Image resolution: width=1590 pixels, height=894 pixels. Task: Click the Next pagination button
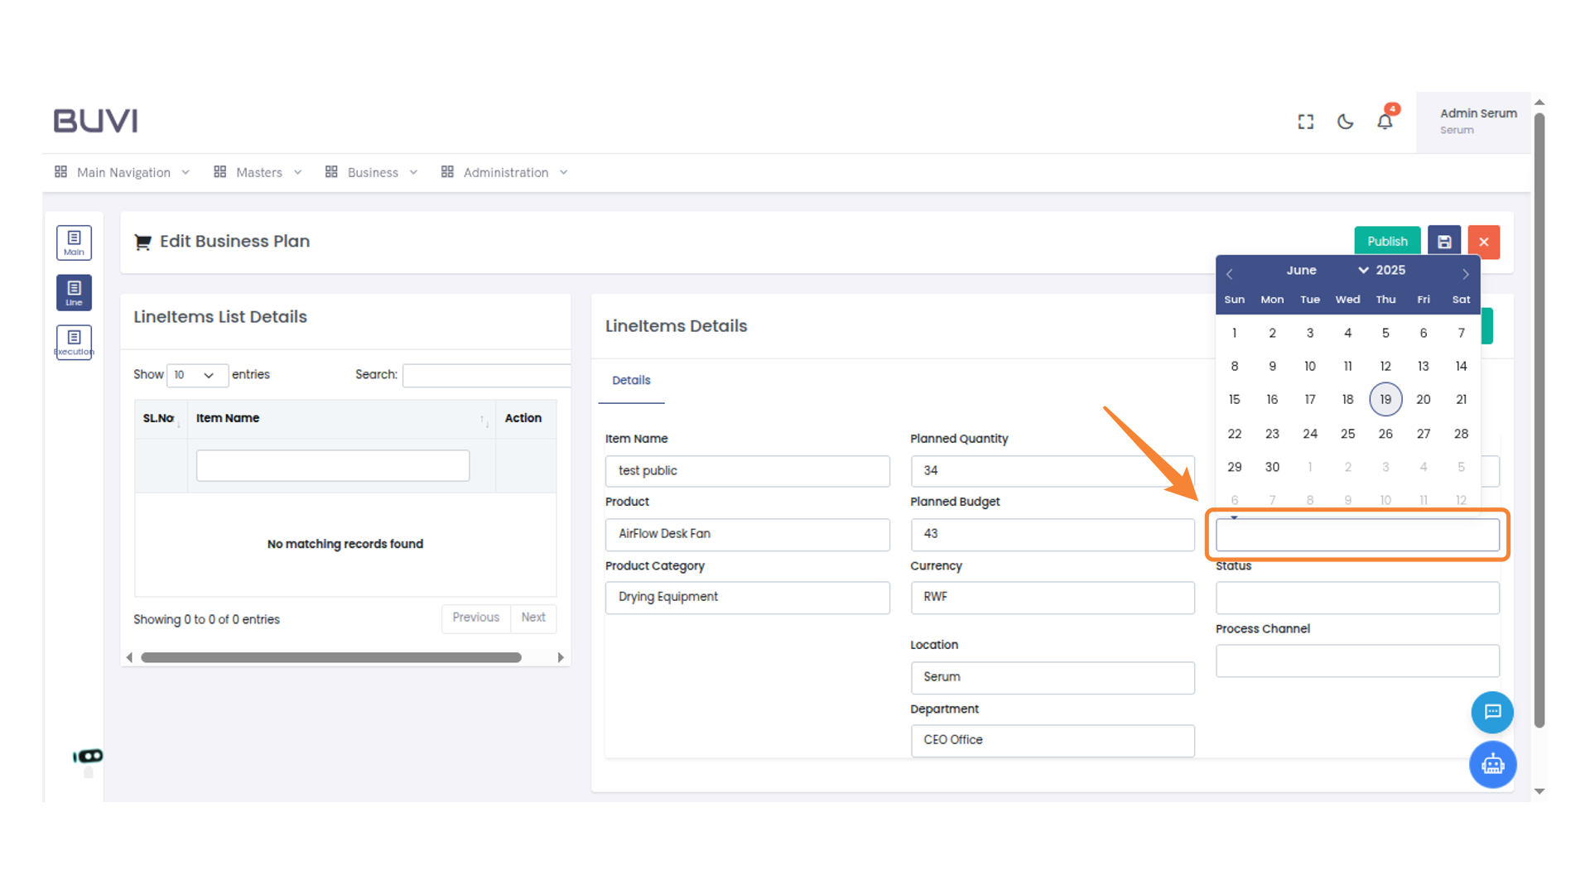532,618
